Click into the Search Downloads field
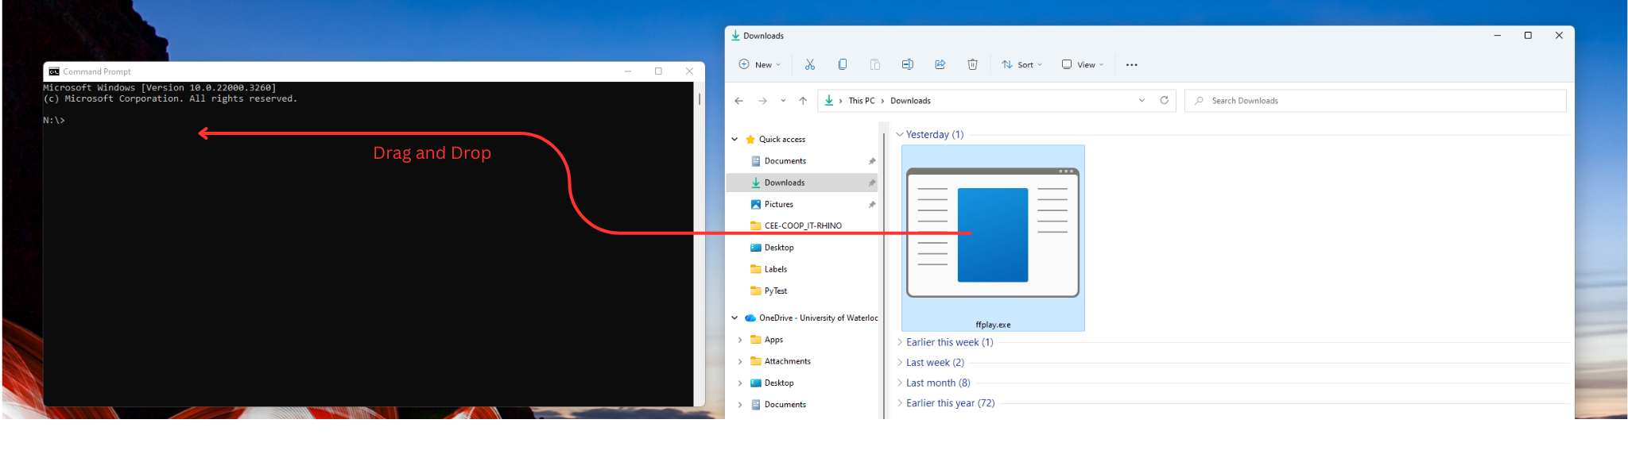1628x458 pixels. point(1375,101)
